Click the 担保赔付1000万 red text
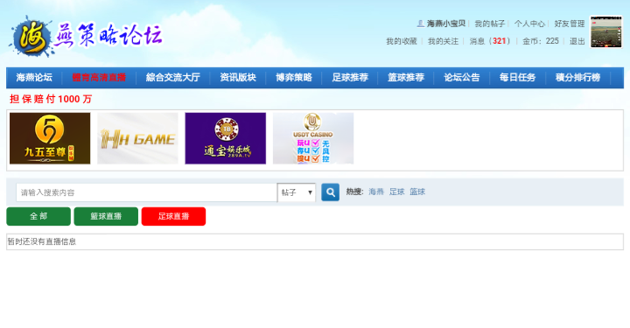This screenshot has height=328, width=630. pos(51,99)
